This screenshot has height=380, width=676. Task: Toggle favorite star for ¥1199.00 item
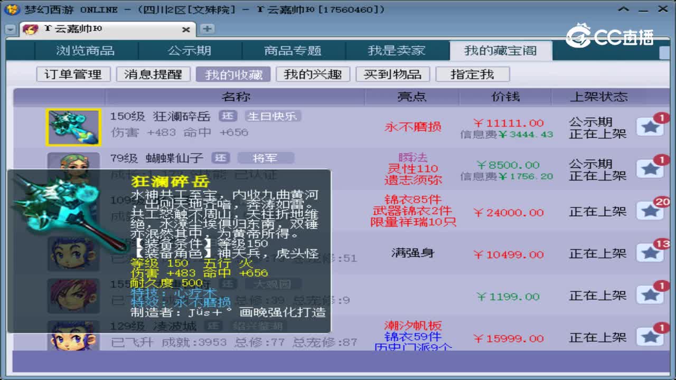(x=650, y=295)
